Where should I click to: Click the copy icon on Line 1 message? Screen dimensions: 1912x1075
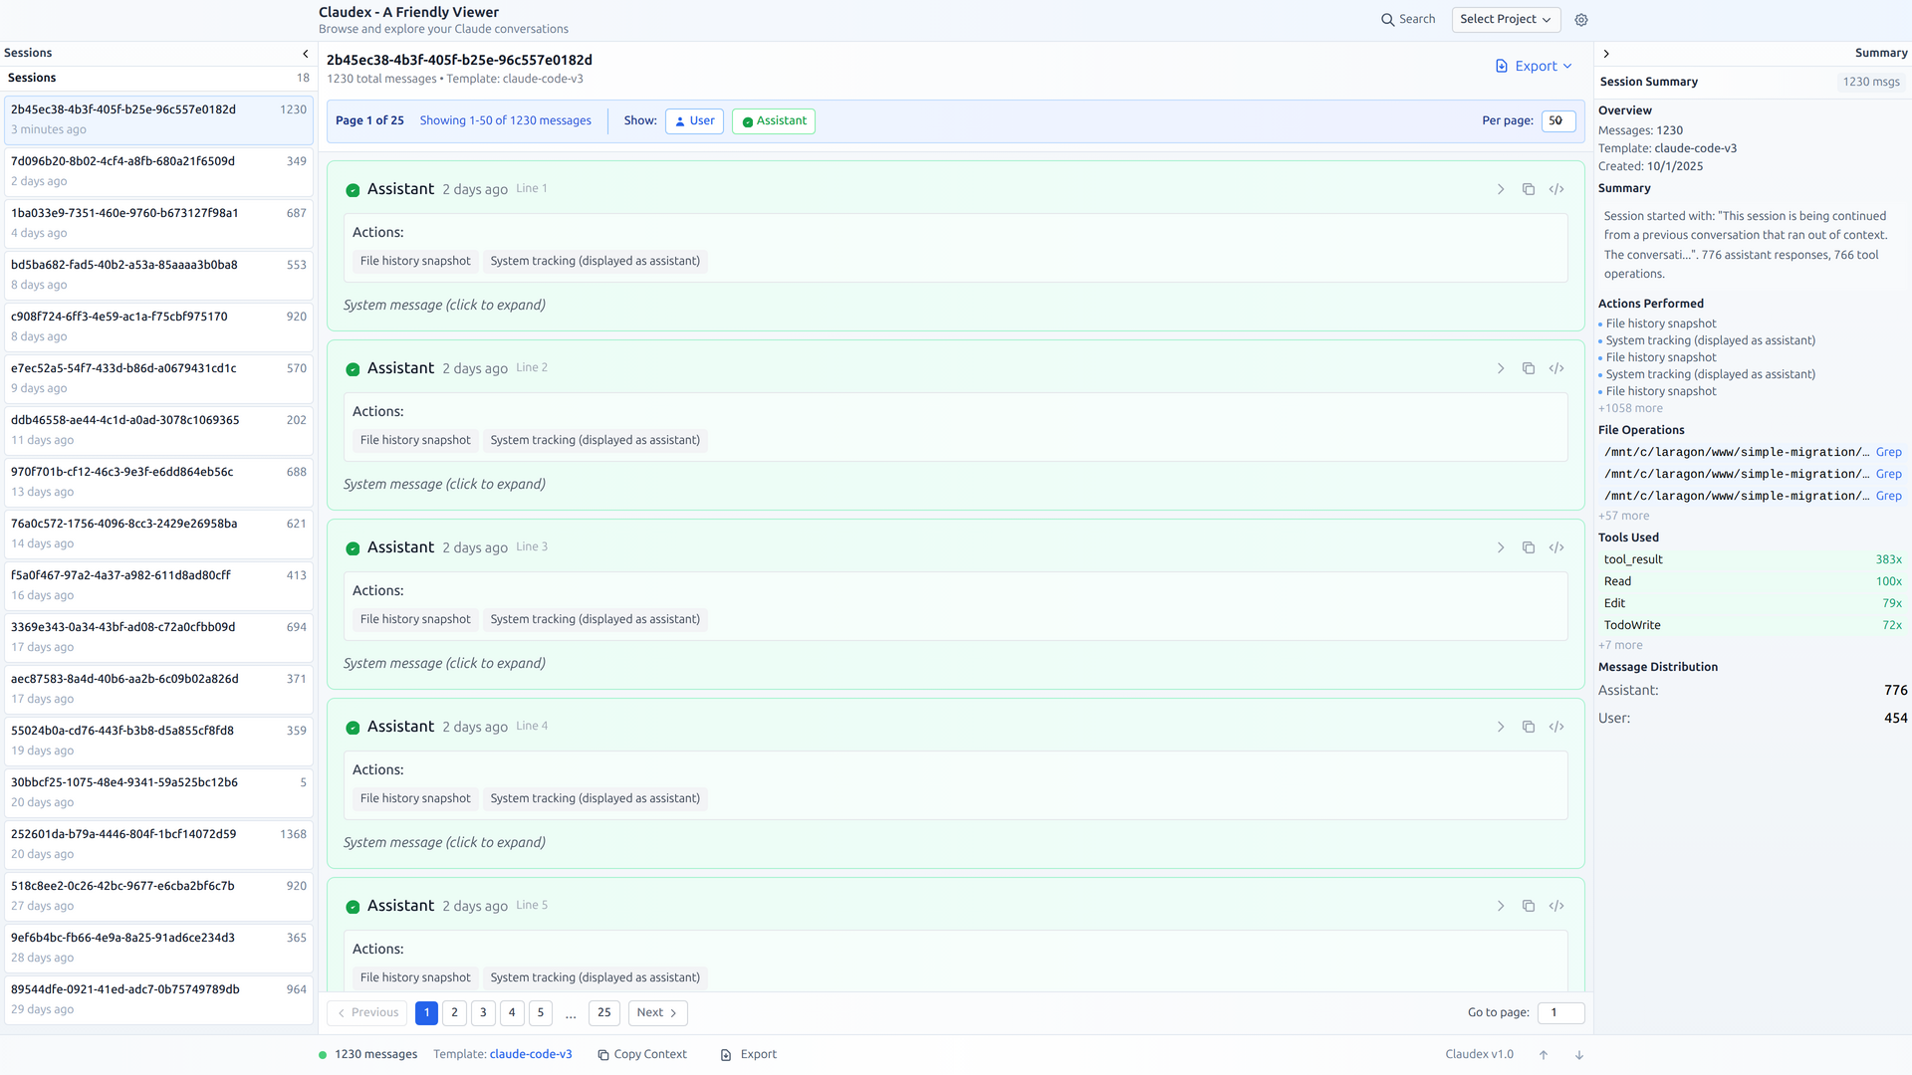(1529, 189)
